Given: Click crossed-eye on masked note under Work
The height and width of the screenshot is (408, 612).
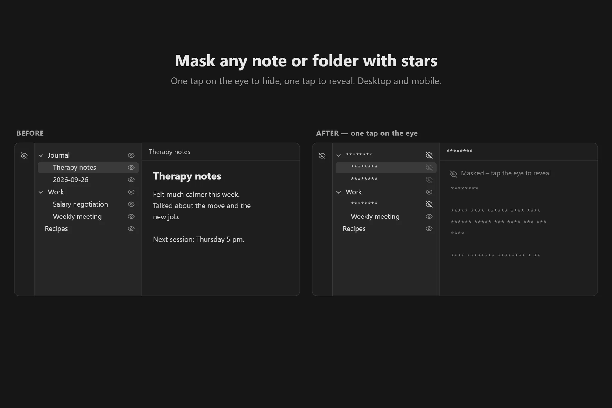Looking at the screenshot, I should (429, 204).
